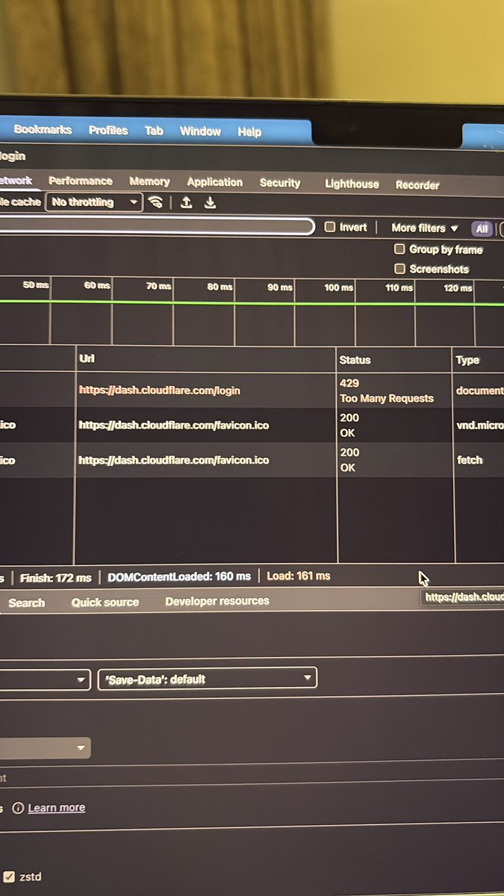Screen dimensions: 504x896
Task: Open the dropdown left of Save-Data
Action: (x=45, y=679)
